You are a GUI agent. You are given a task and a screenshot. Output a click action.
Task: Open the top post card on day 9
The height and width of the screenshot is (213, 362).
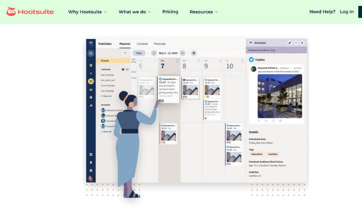(212, 88)
